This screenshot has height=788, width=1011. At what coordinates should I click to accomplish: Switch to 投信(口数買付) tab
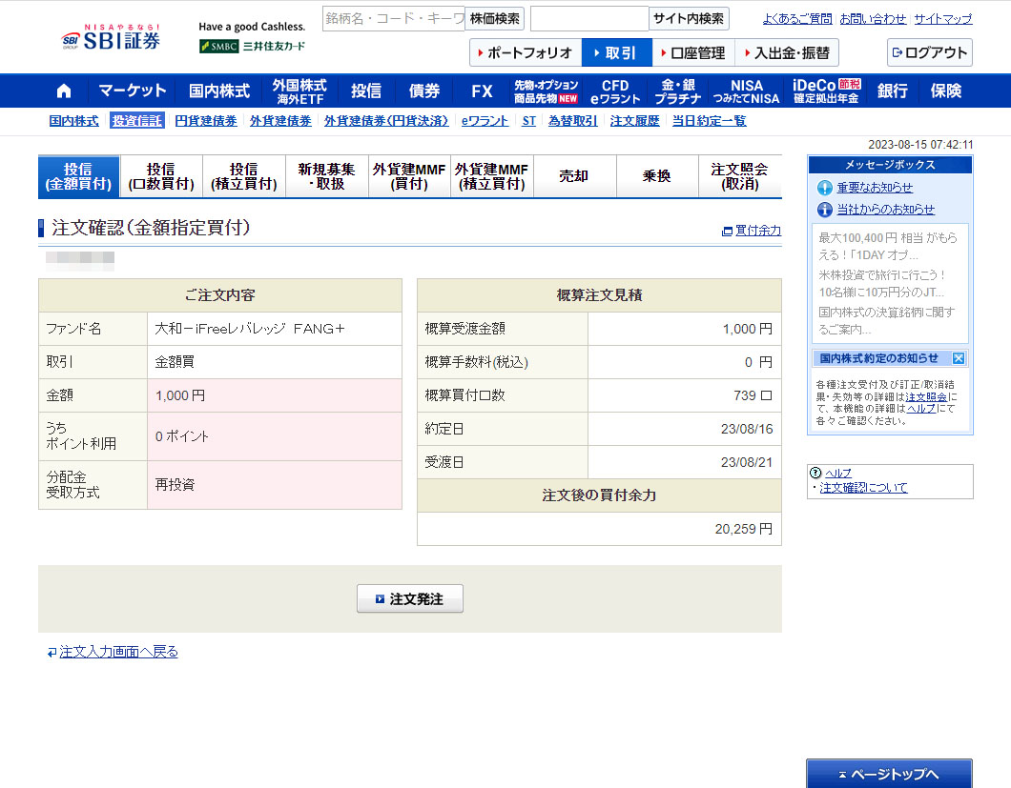coord(161,176)
